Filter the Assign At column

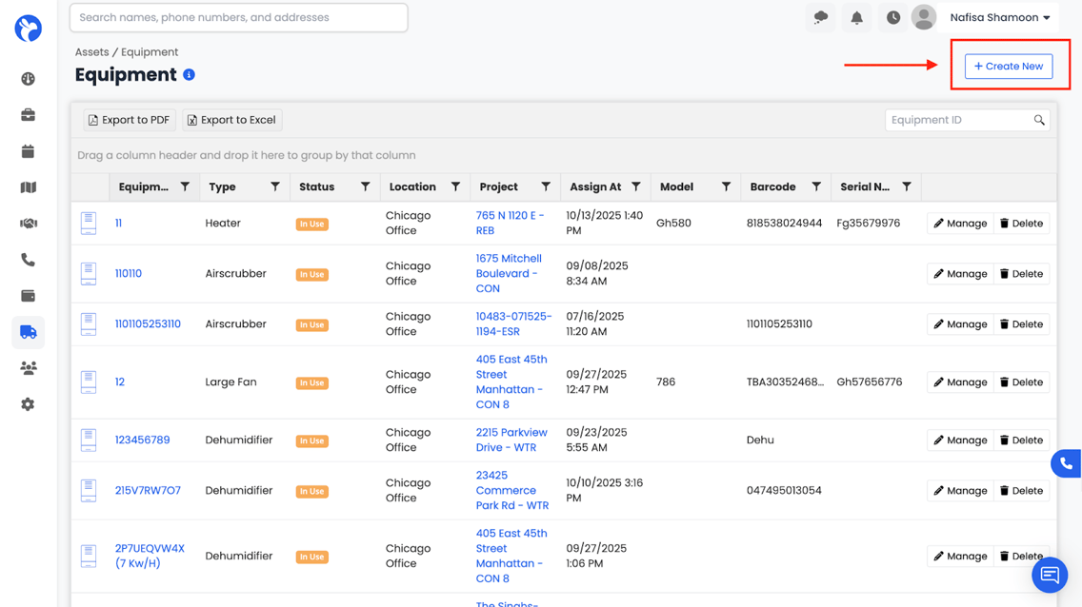pyautogui.click(x=636, y=186)
